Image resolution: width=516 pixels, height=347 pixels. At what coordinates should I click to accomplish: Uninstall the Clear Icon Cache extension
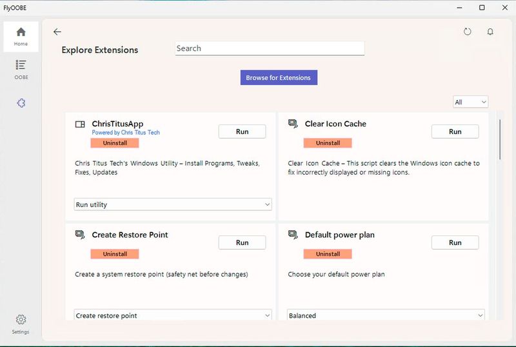tap(328, 143)
